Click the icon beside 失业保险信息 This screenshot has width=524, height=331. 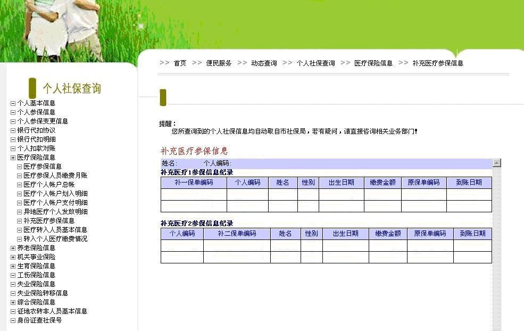coord(13,284)
